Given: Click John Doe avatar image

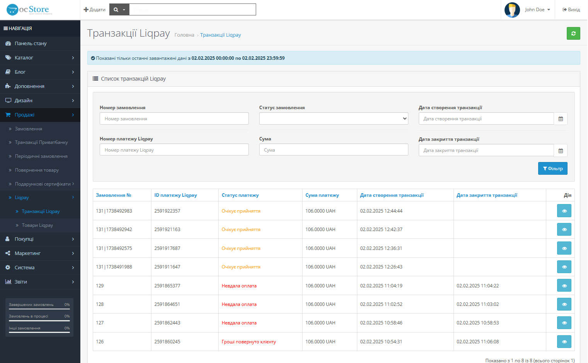Looking at the screenshot, I should pos(512,10).
